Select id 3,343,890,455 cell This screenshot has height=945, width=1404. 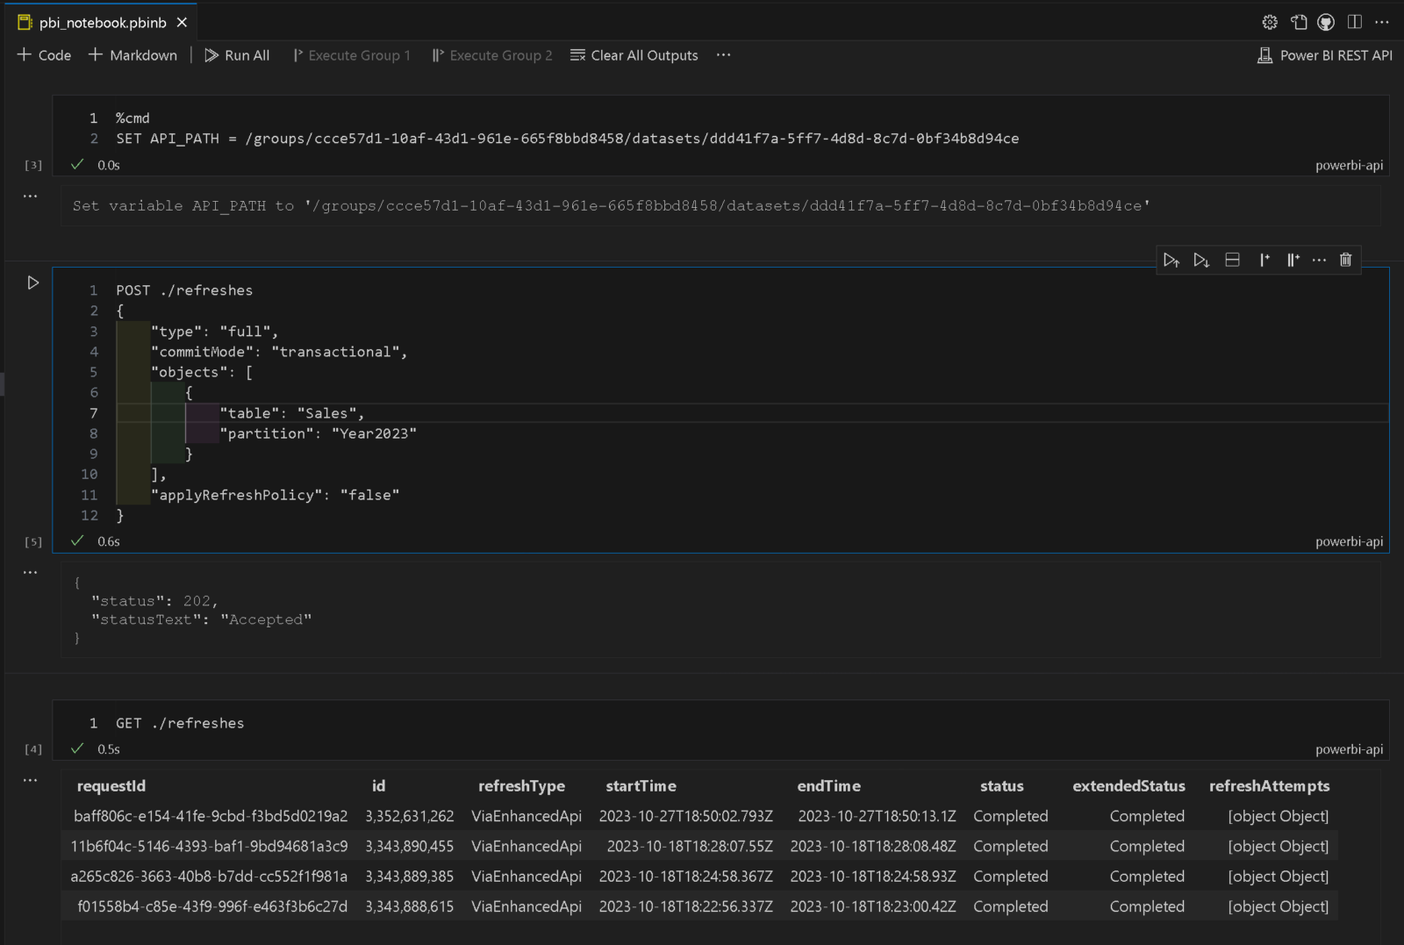click(x=410, y=847)
